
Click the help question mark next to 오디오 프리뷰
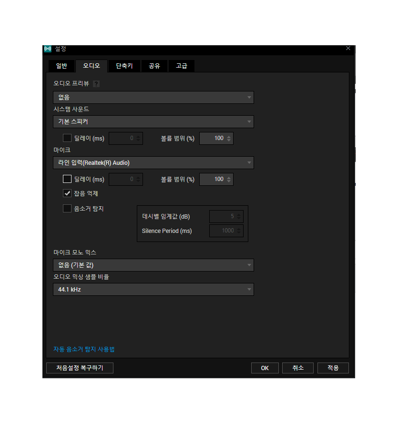(x=96, y=84)
